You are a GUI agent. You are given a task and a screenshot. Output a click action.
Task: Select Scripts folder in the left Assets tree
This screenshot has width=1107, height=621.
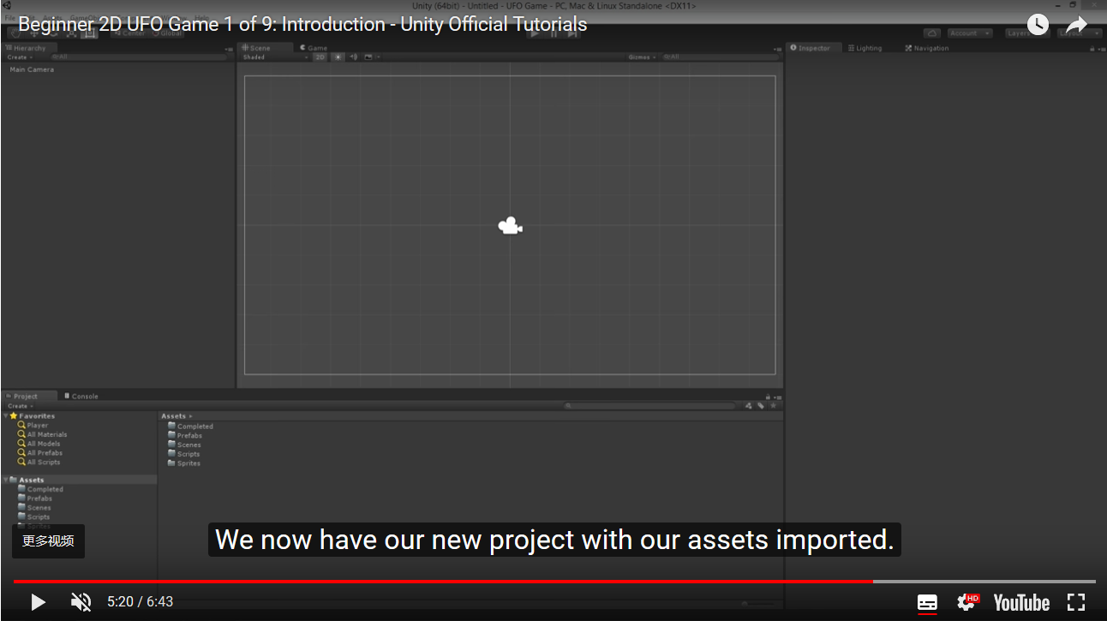click(34, 517)
